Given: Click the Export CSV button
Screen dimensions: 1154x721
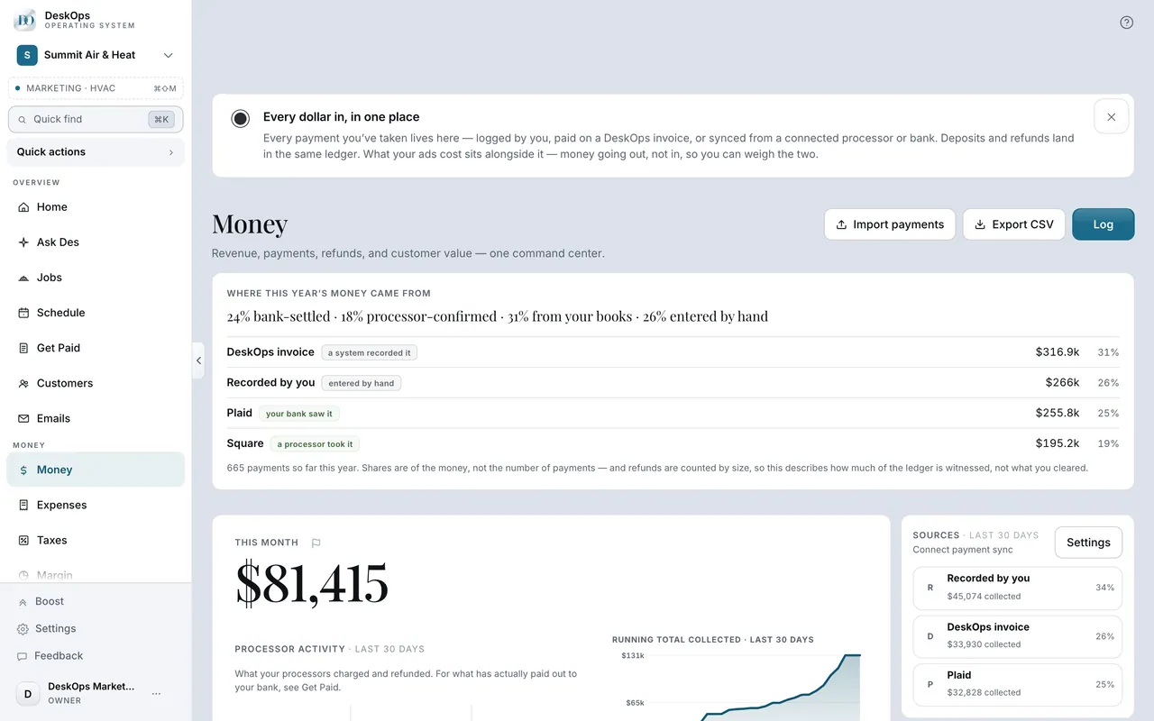Looking at the screenshot, I should (1013, 224).
